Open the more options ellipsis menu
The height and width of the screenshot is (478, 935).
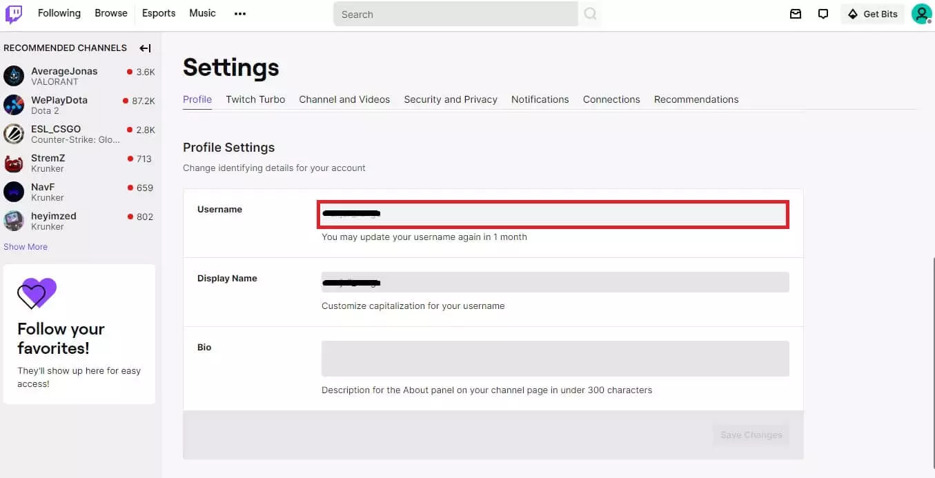click(x=240, y=14)
